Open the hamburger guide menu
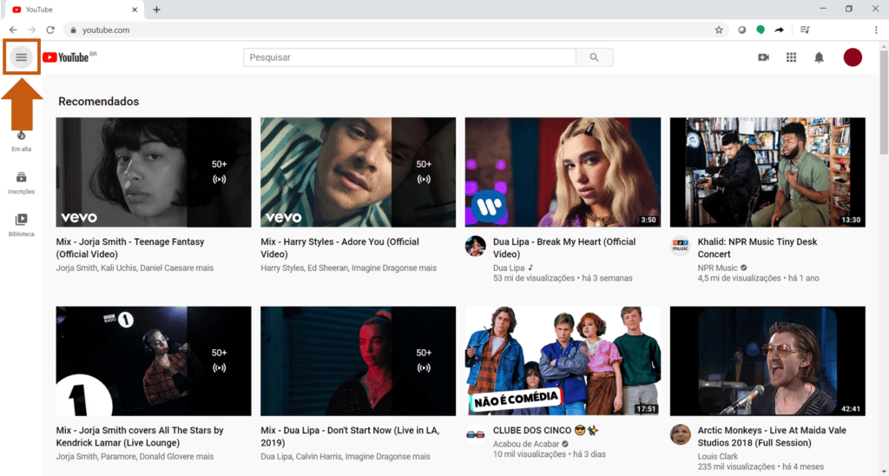Viewport: 889px width, 476px height. (x=22, y=57)
